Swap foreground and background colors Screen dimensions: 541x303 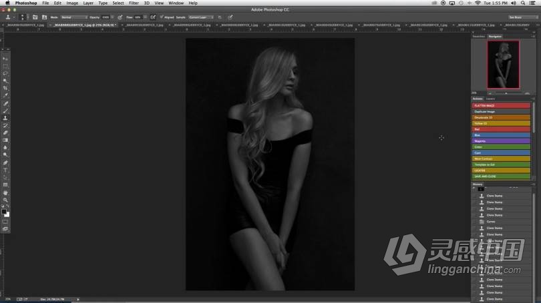pyautogui.click(x=8, y=206)
